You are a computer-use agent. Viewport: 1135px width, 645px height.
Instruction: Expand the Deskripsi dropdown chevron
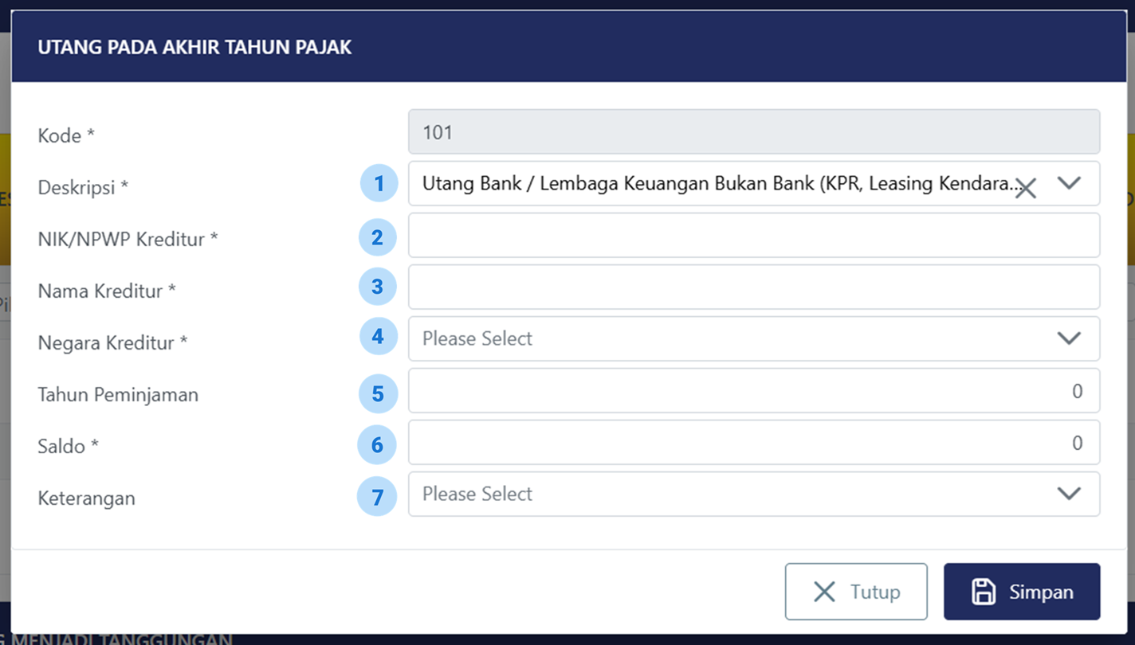1069,183
